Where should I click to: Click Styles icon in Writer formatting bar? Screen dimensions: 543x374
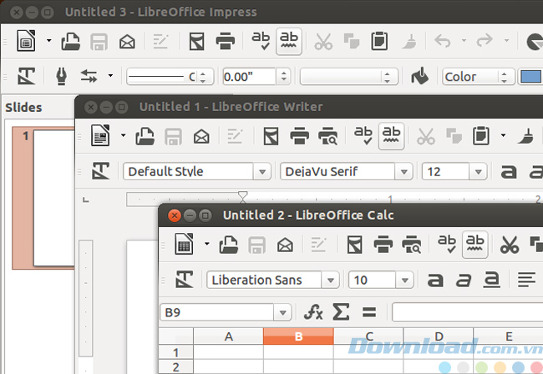101,171
